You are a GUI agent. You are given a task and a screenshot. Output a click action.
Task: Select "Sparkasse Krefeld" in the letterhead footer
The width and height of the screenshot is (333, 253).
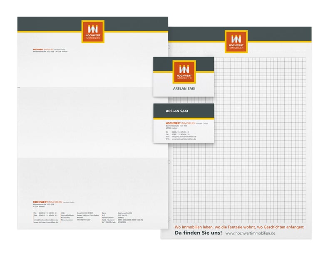pos(125,213)
